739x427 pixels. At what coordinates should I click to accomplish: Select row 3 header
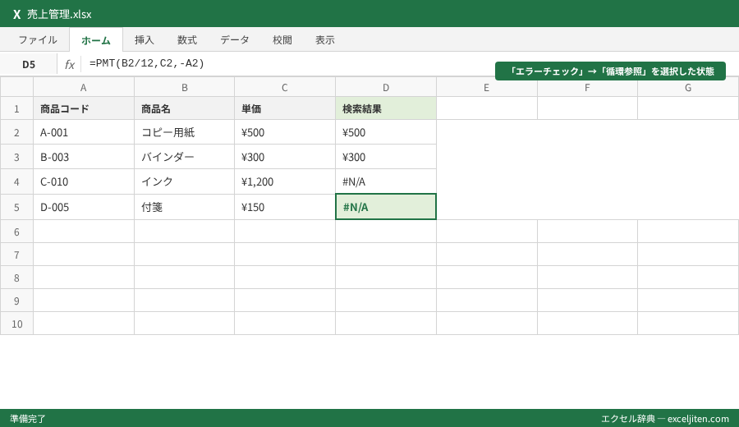[16, 157]
